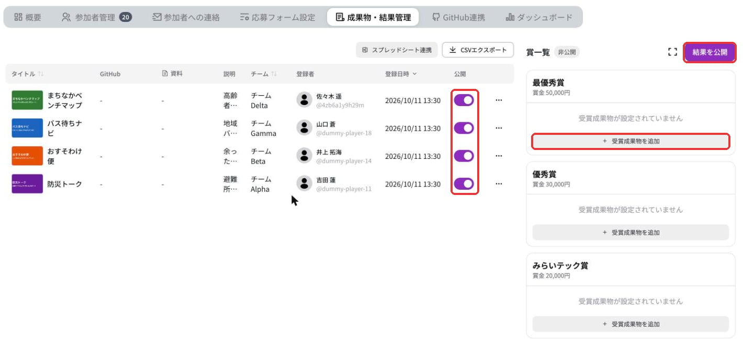Click title text 防災トーク

click(x=65, y=184)
